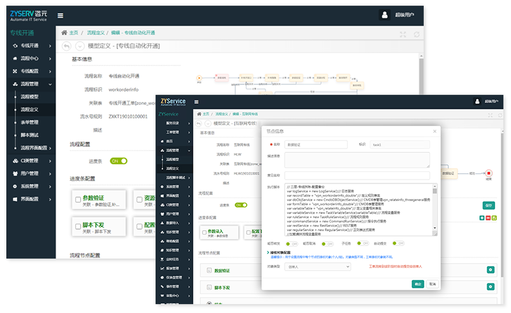Check the 脚本下发 progress checkbox
Screen dimensions: 511x313
coord(77,226)
